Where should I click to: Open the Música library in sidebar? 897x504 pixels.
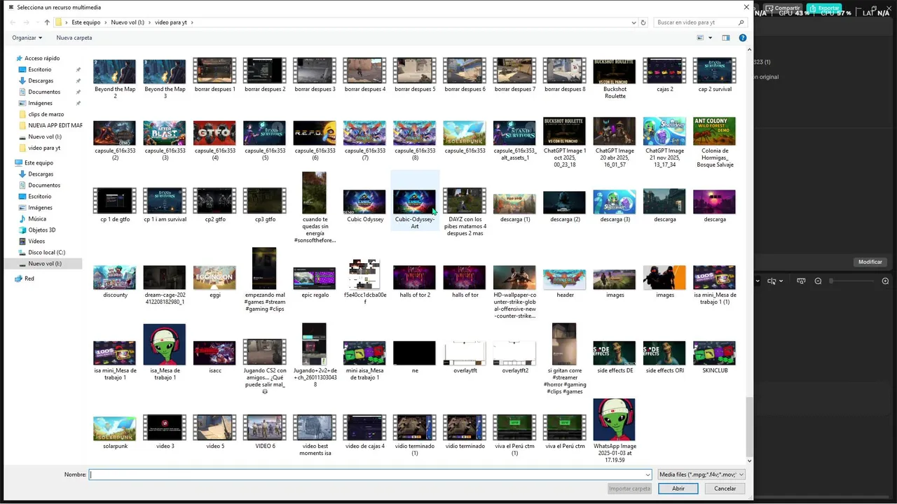pos(37,218)
